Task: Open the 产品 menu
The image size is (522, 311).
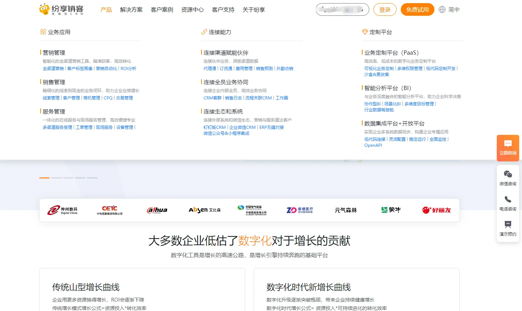Action: point(106,10)
